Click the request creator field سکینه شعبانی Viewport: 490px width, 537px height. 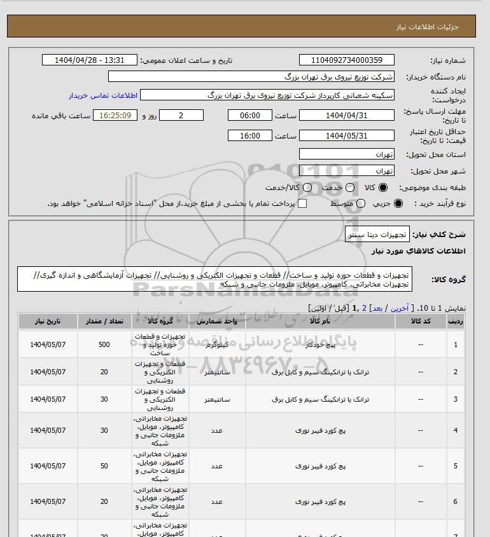[267, 95]
